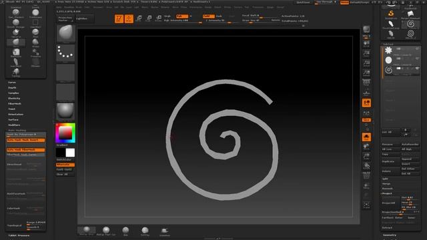Toggle visibility eye of star subtool

tap(417, 49)
